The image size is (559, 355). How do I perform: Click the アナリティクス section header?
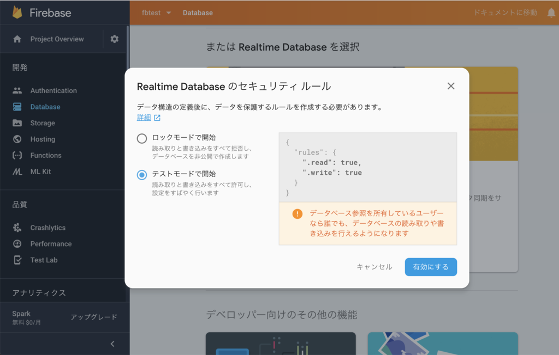[x=39, y=293]
